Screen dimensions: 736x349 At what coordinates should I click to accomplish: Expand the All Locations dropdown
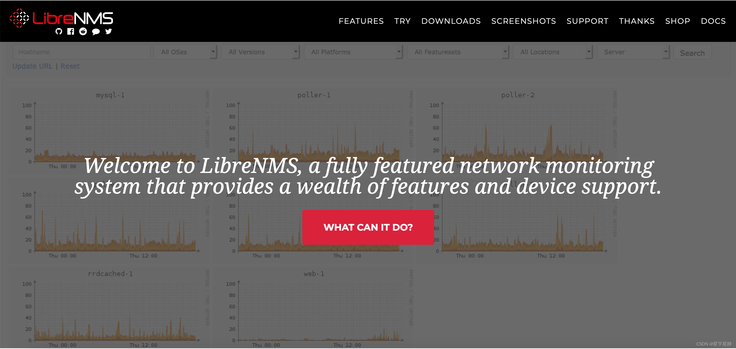click(553, 52)
